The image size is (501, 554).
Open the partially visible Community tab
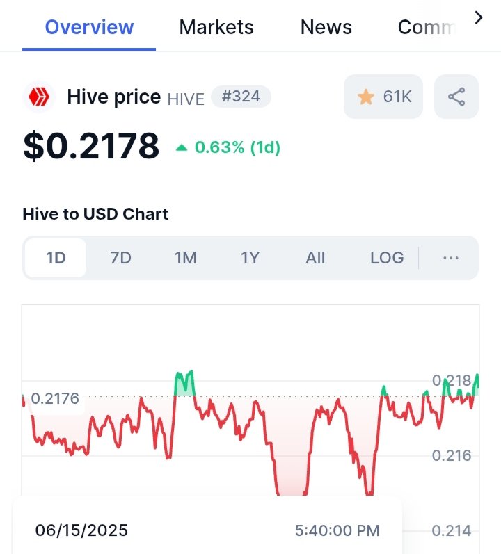427,27
